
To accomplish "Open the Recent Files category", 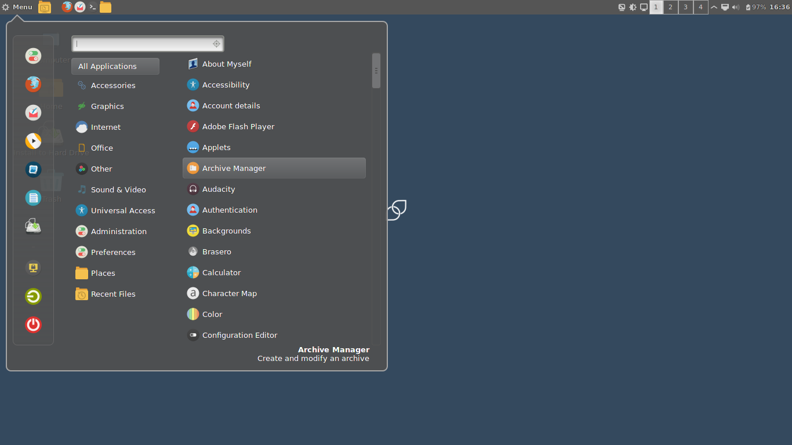I will tap(115, 294).
